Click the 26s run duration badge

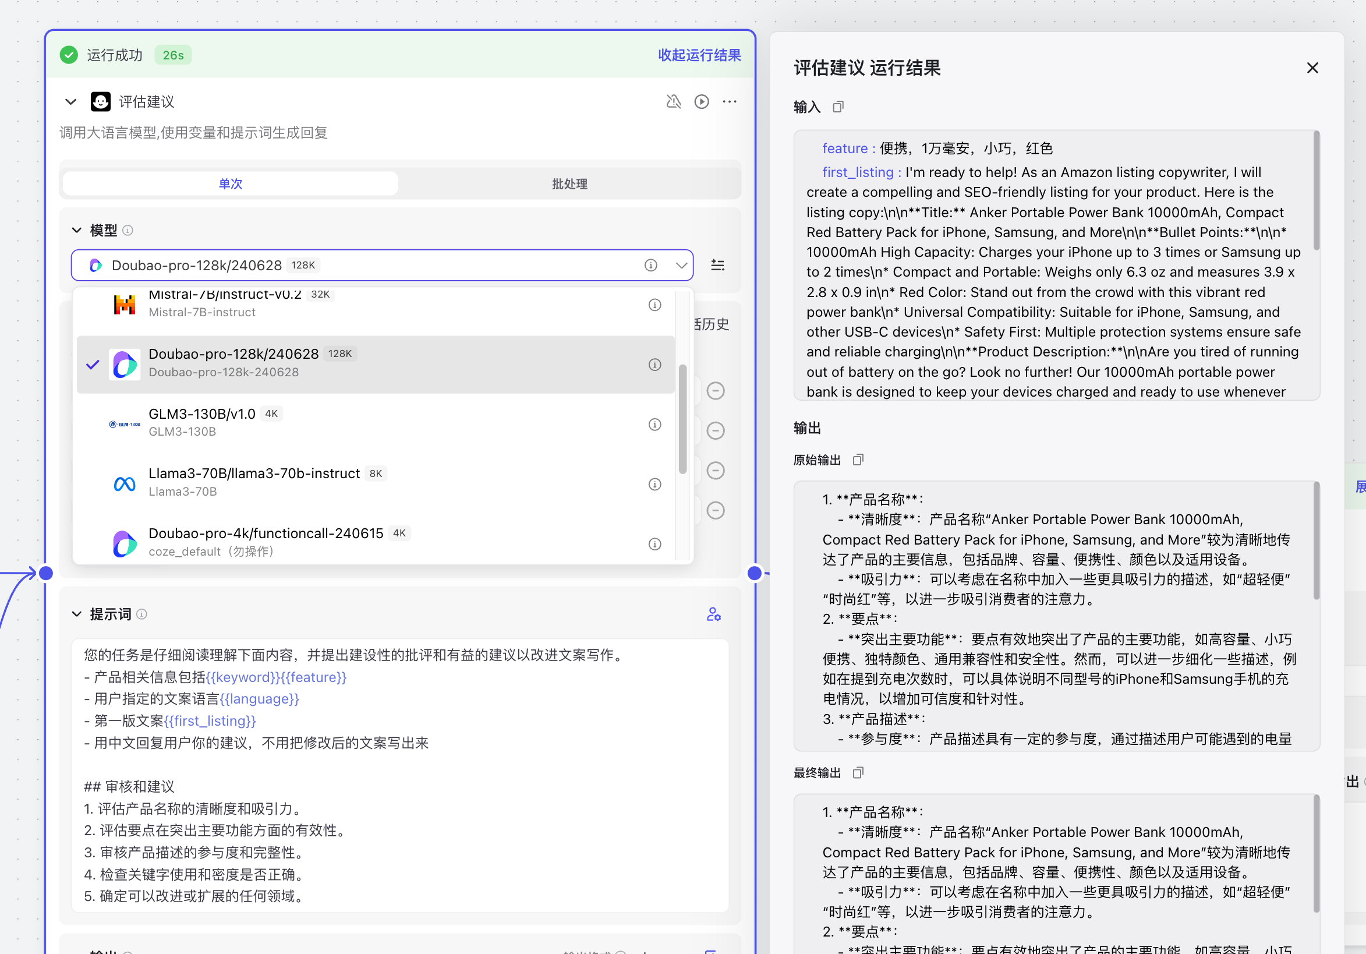point(173,55)
